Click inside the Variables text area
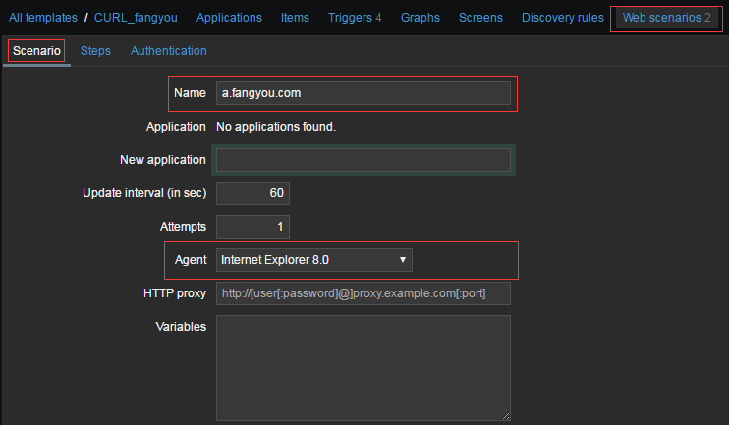This screenshot has height=425, width=729. (x=364, y=368)
